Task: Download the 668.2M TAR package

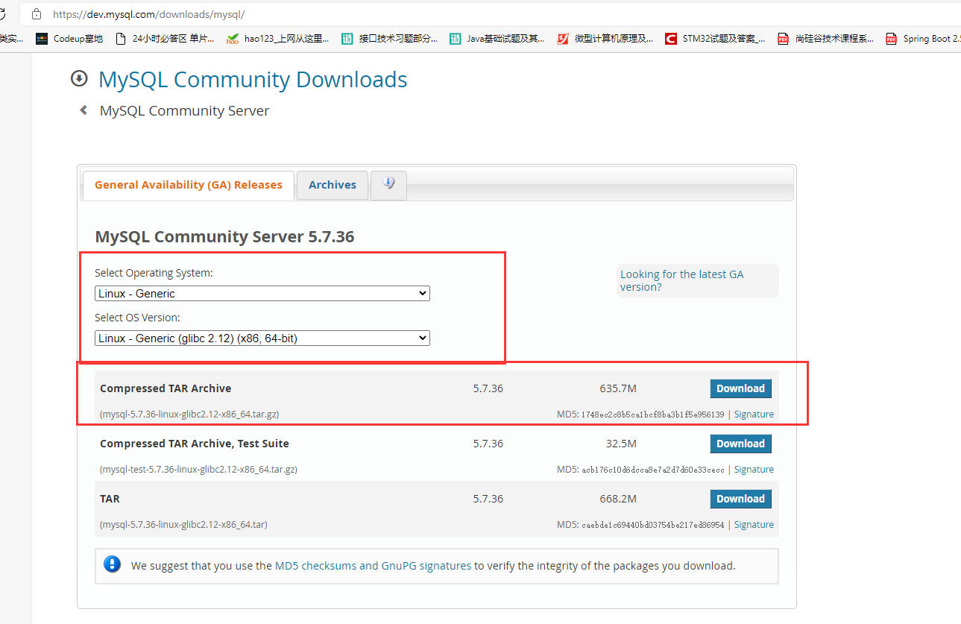Action: [x=740, y=499]
